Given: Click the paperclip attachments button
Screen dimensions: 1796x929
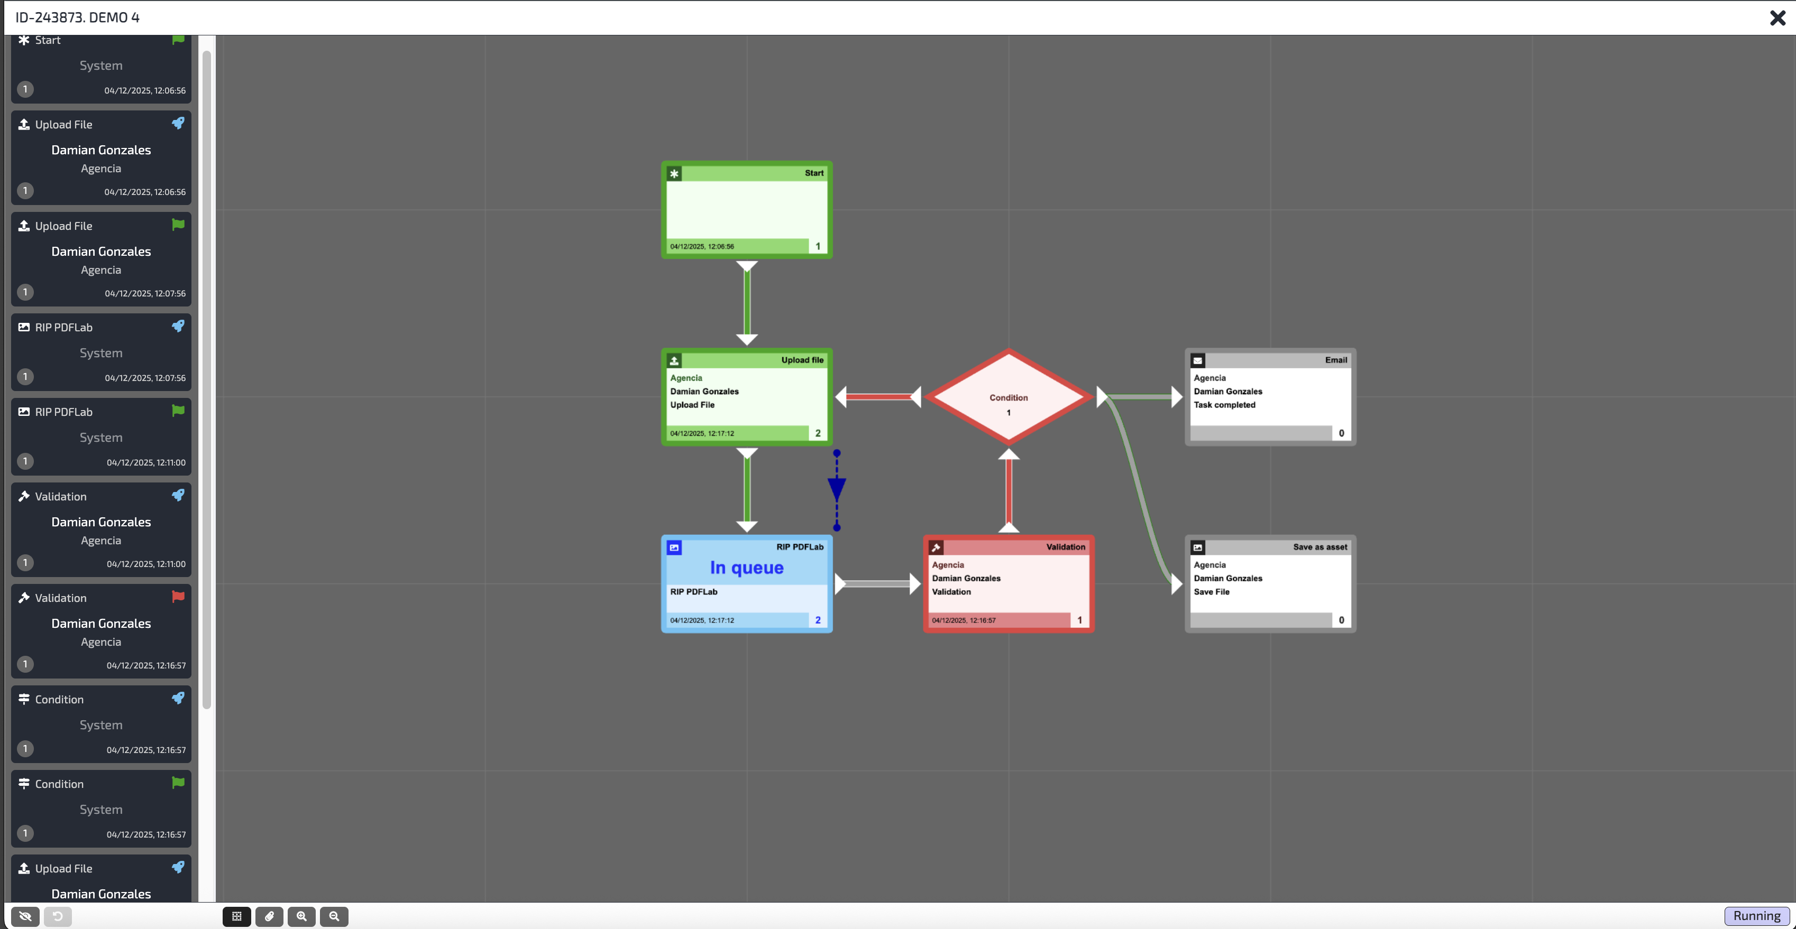Looking at the screenshot, I should coord(269,916).
